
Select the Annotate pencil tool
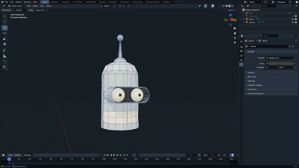[5, 50]
